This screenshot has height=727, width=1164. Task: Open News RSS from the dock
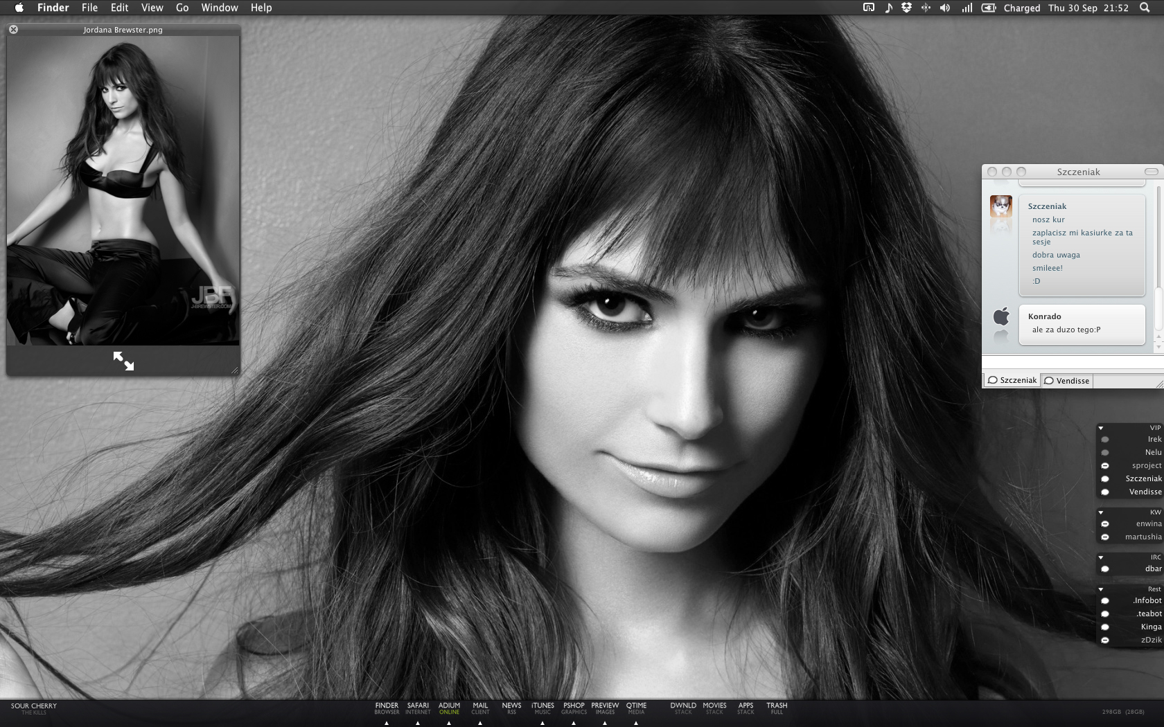click(x=511, y=708)
